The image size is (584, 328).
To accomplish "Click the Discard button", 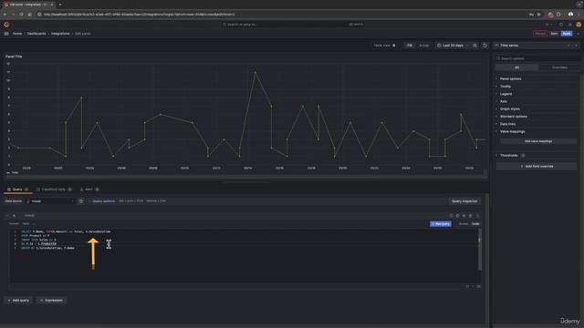I will (539, 34).
